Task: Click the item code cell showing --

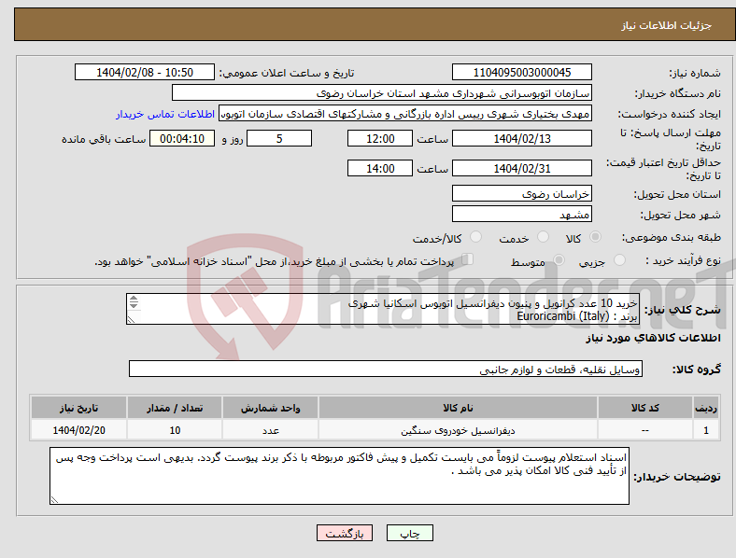Action: pos(645,430)
